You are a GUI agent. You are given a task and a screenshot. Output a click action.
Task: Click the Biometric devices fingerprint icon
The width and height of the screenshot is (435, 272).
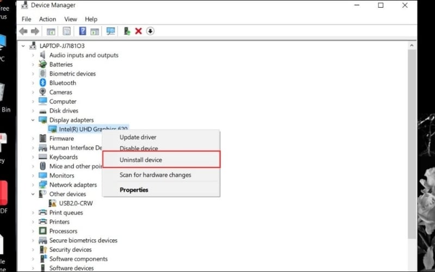43,73
